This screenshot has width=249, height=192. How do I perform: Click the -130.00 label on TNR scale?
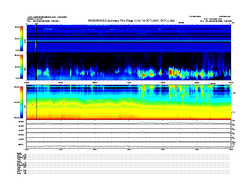pos(16,87)
